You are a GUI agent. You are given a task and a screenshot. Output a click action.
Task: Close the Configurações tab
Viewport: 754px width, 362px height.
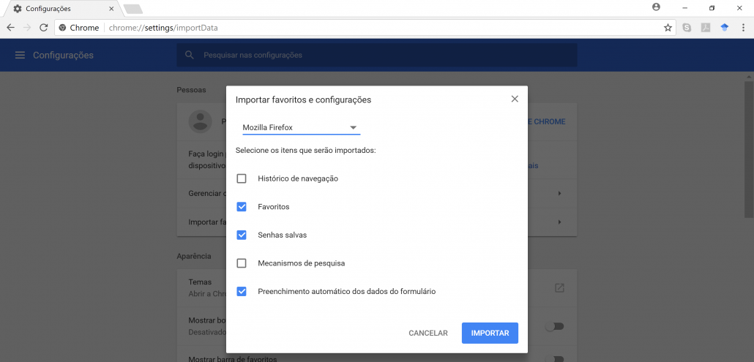(x=111, y=9)
